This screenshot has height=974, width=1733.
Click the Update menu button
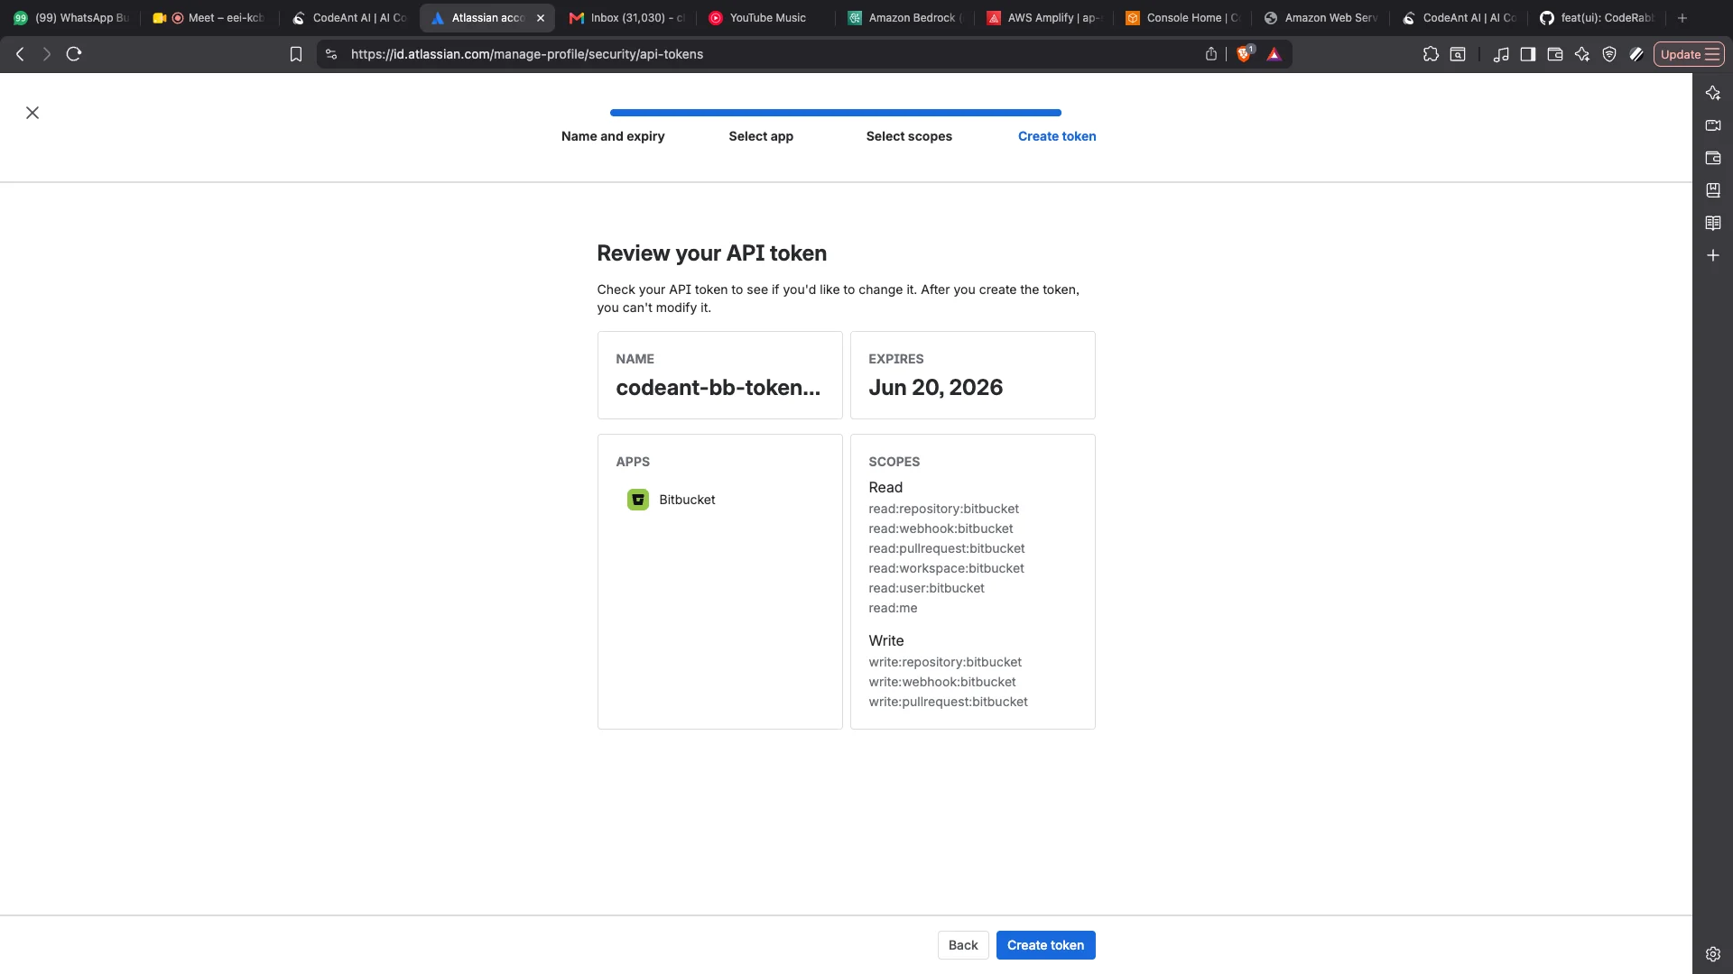tap(1689, 54)
